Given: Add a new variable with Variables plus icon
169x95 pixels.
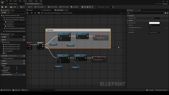Looking at the screenshot, I should point(24,64).
